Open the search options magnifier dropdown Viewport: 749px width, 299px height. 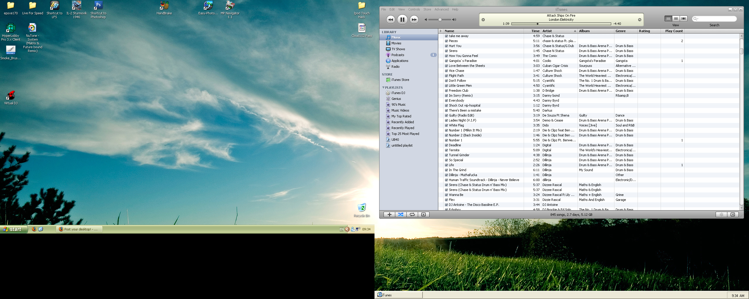click(x=696, y=19)
